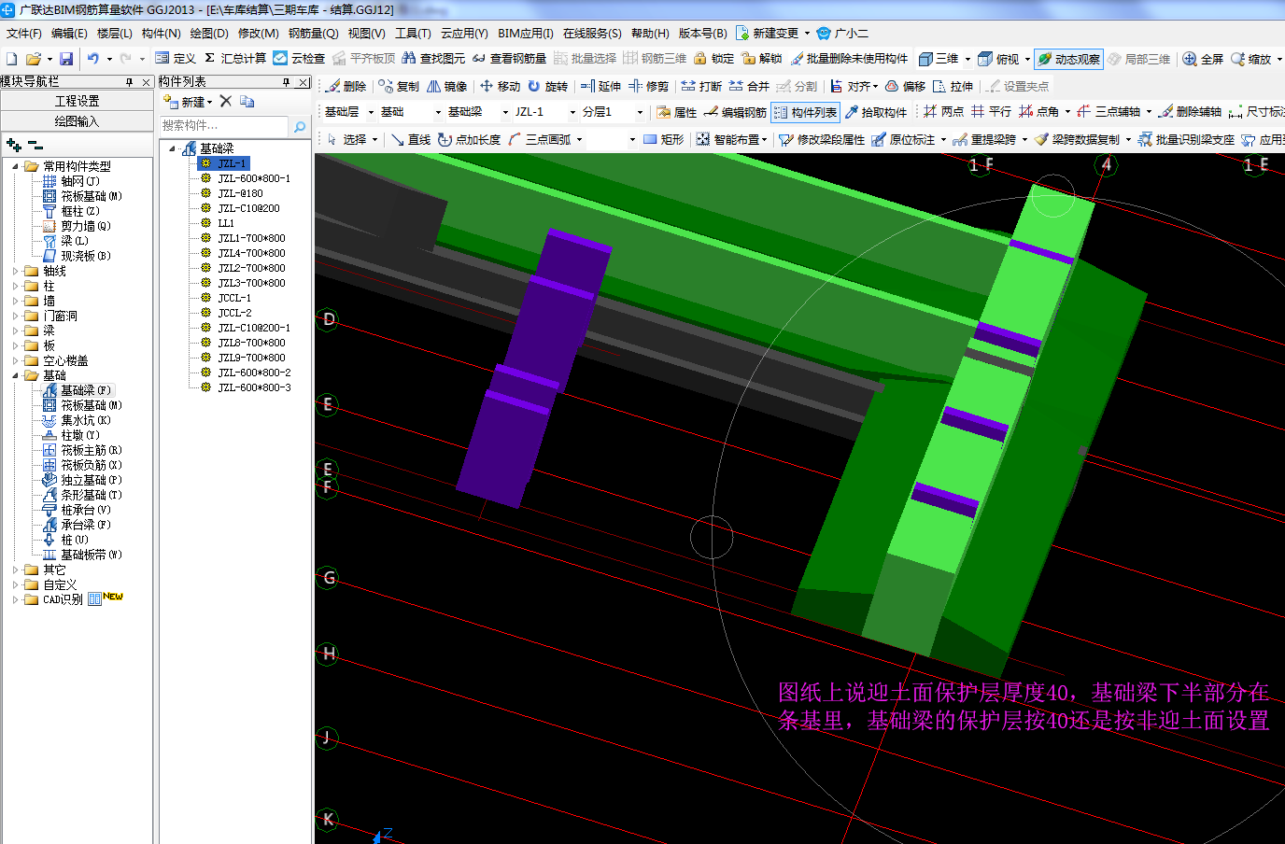Choose the 矩形 (rectangle) draw tool
Viewport: 1285px width, 844px height.
(664, 139)
